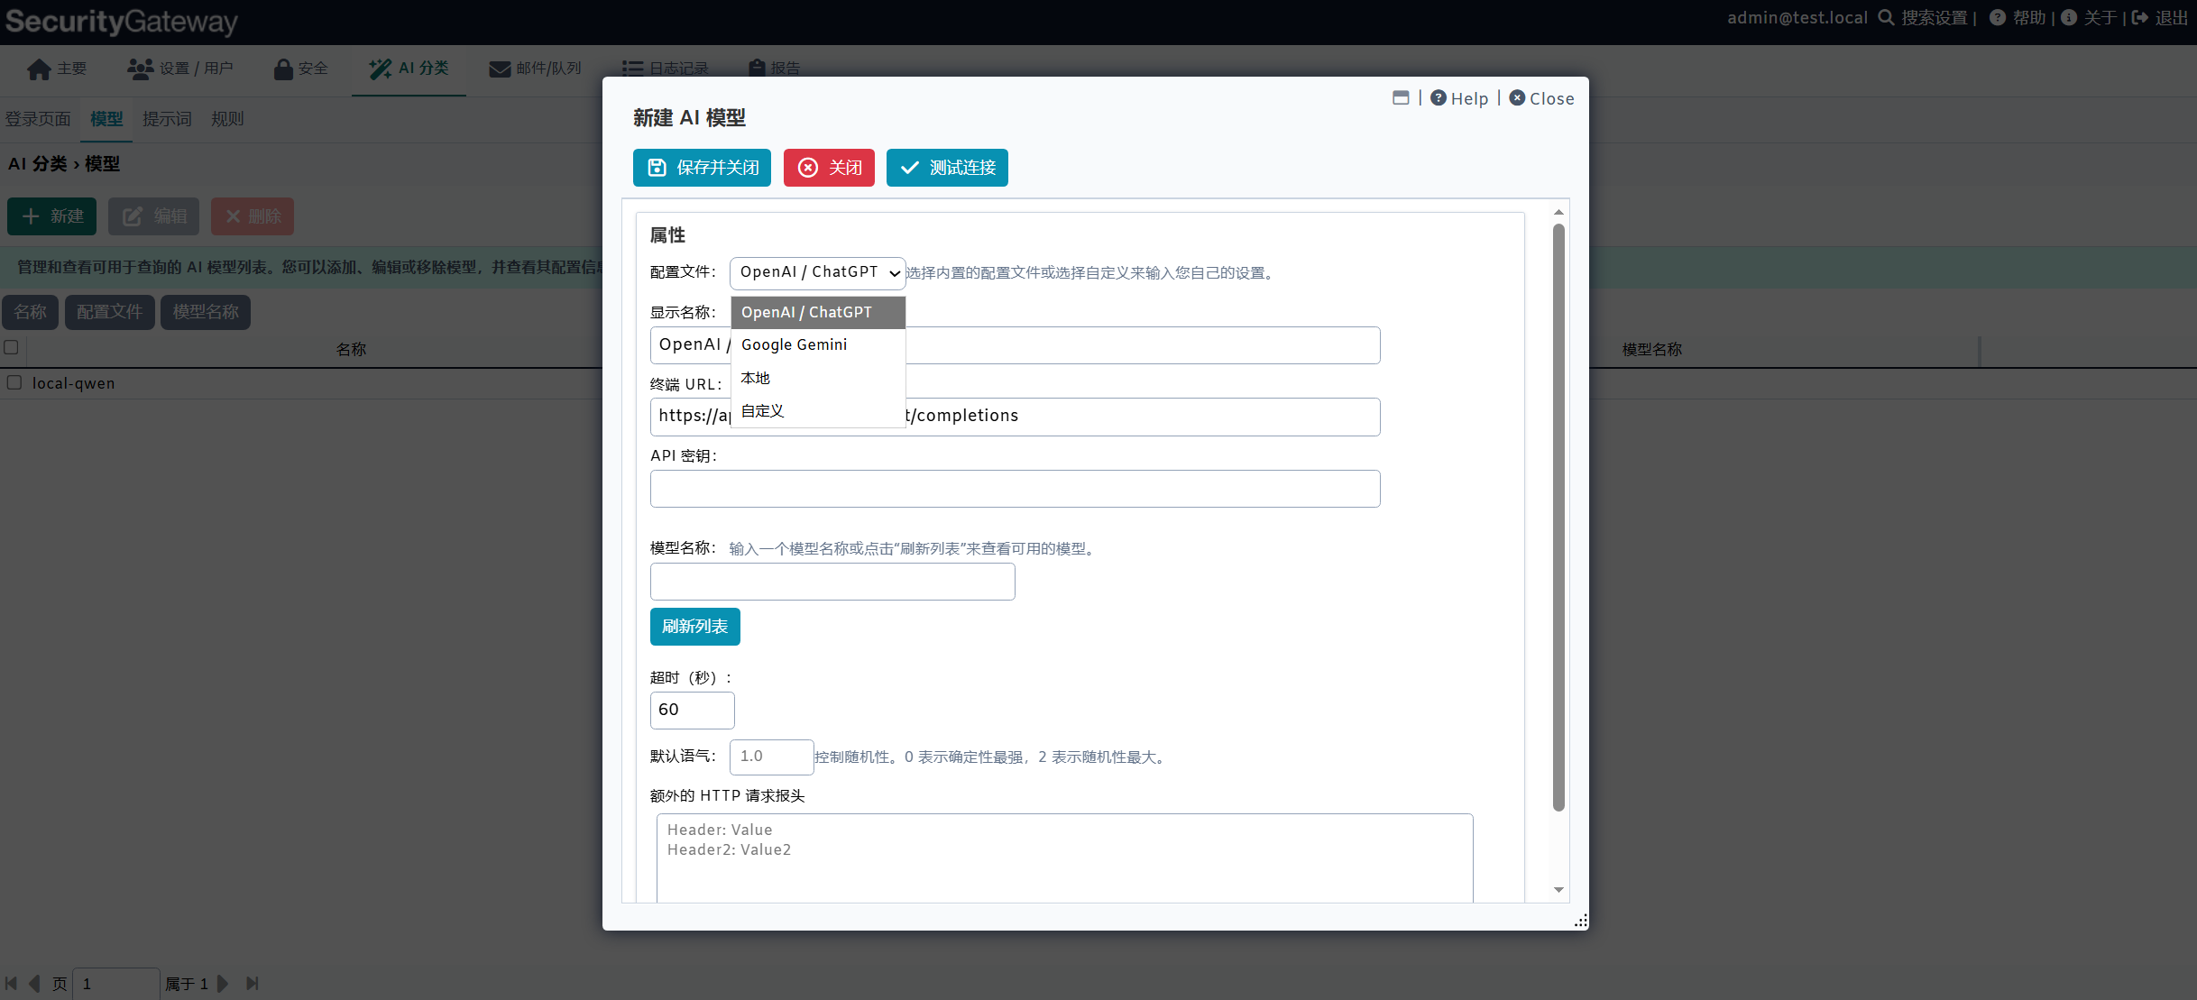Click the 编辑 edit button
This screenshot has width=2197, height=1000.
[153, 216]
